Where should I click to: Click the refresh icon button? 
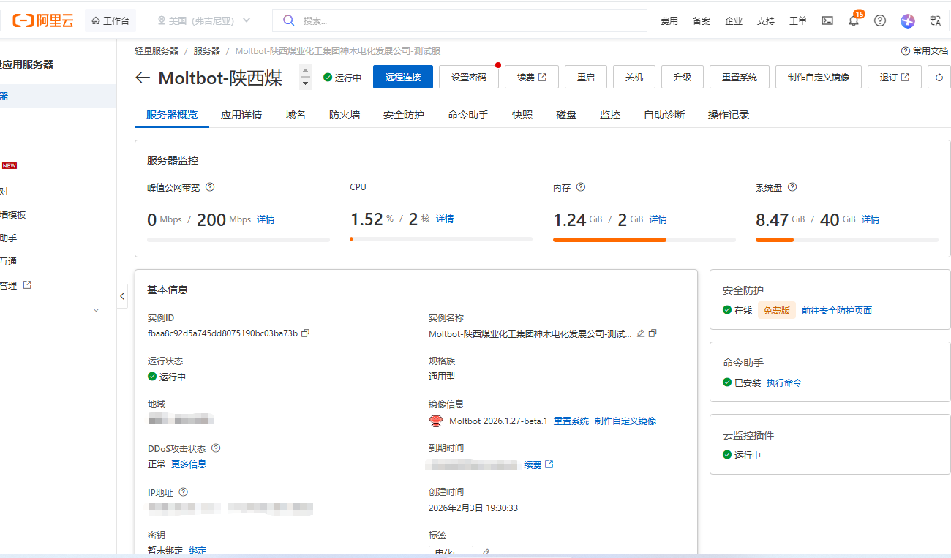pos(939,78)
